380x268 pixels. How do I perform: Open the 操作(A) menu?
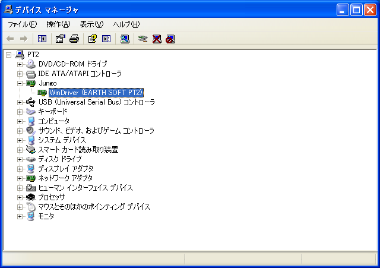(x=58, y=24)
